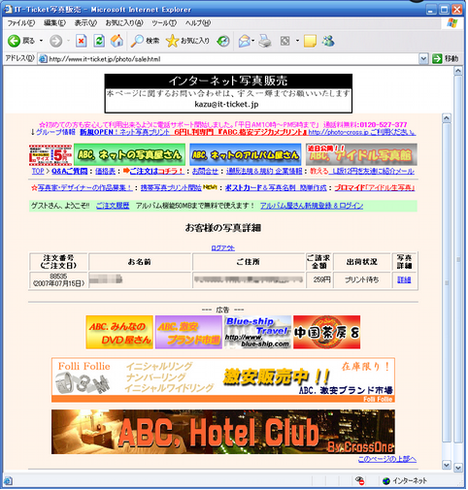468x490 pixels.
Task: Click the status bar page icon
Action: [8, 481]
